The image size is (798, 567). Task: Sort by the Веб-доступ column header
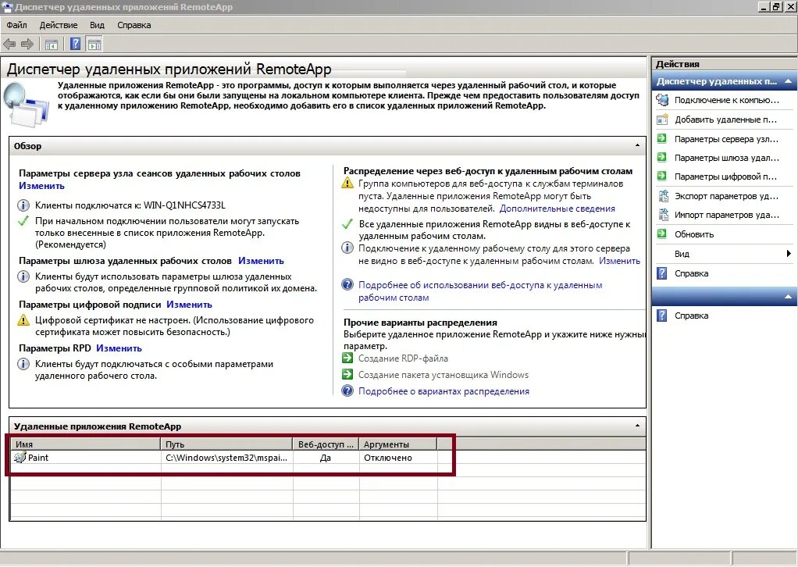point(326,444)
